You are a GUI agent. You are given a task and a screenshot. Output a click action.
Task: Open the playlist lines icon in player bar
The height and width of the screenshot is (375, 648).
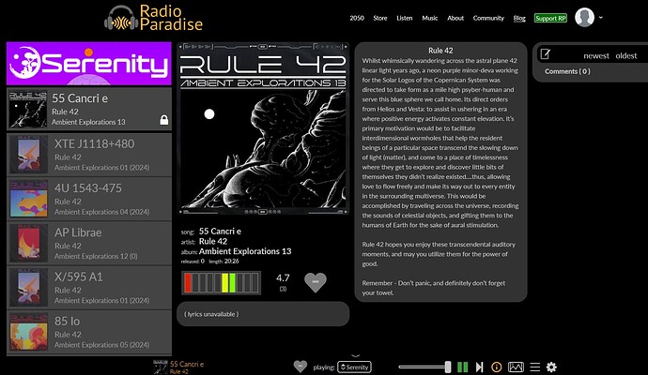(534, 367)
